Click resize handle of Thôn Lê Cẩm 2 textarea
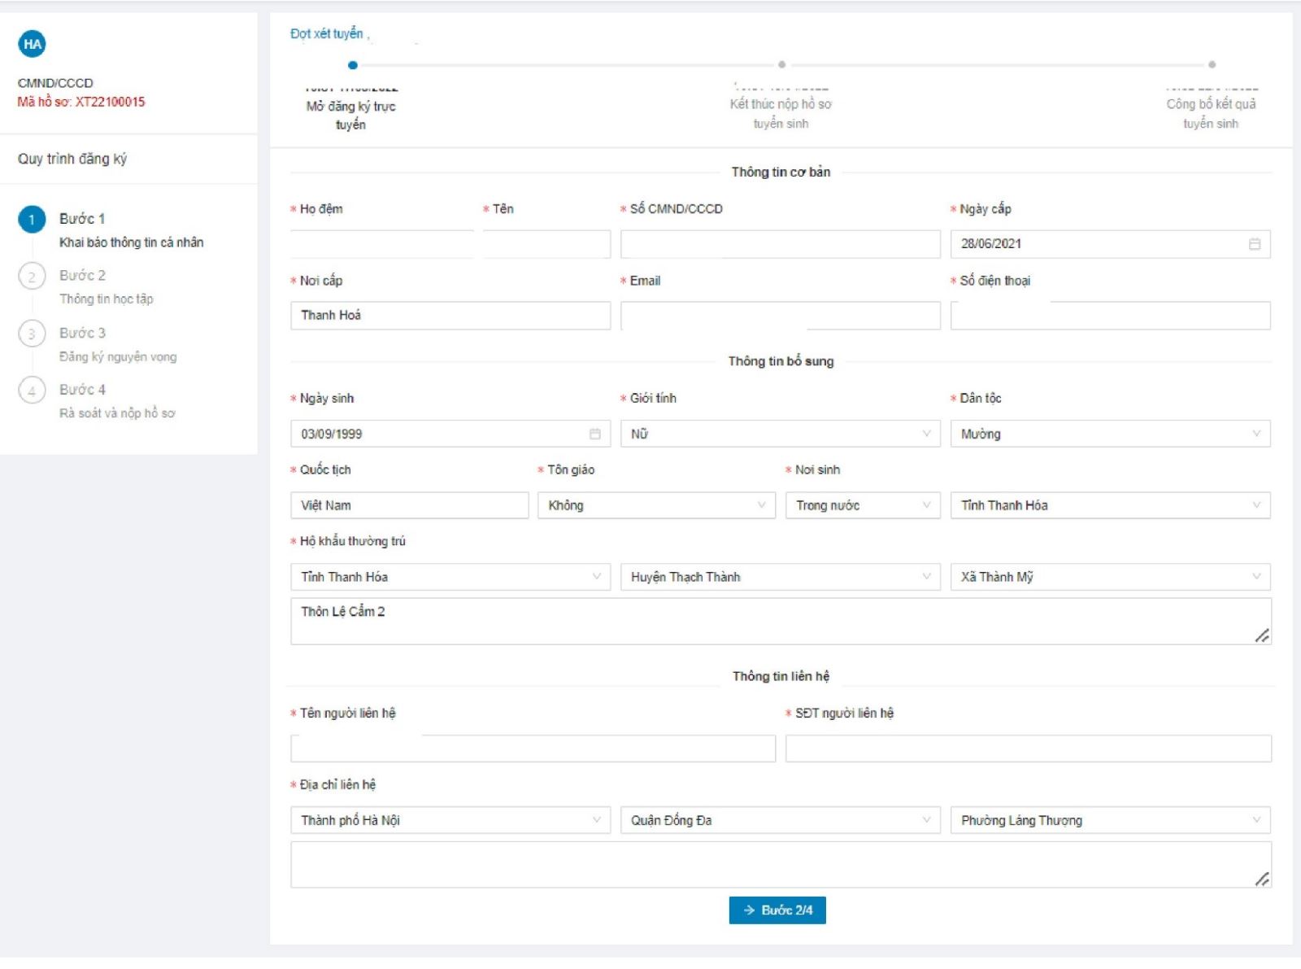Image resolution: width=1301 pixels, height=969 pixels. pyautogui.click(x=1261, y=635)
